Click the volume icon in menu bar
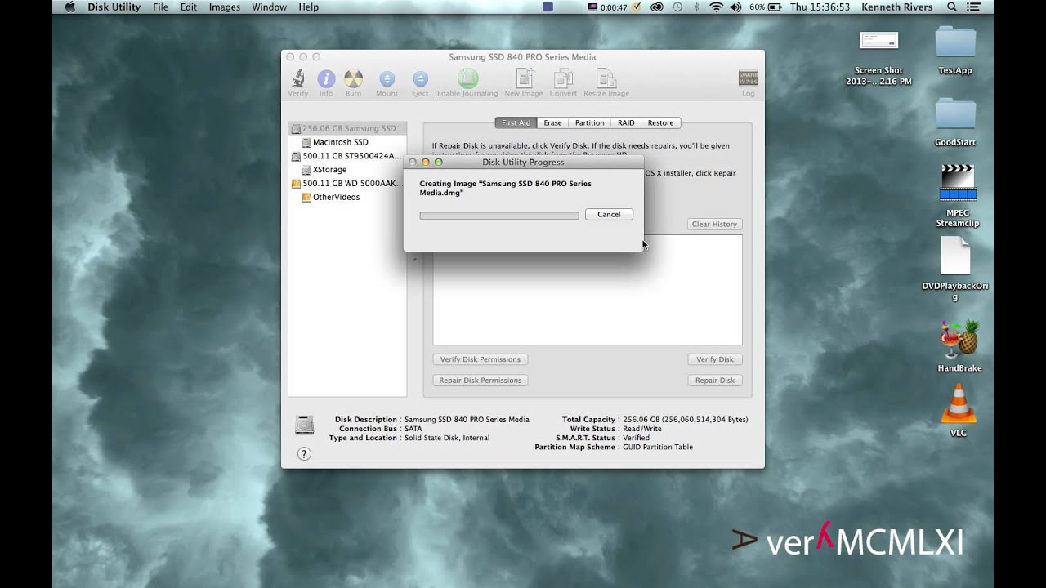 [735, 7]
